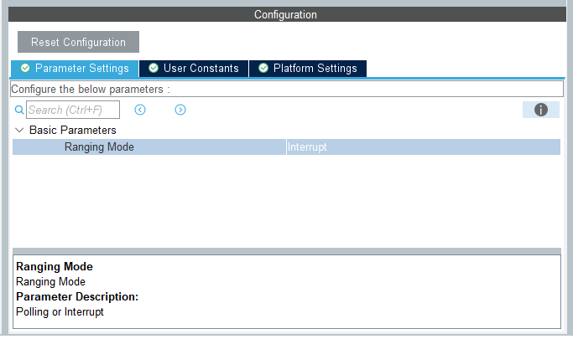Screen dimensions: 573x339
Task: Open the User Constants tab
Action: point(194,69)
